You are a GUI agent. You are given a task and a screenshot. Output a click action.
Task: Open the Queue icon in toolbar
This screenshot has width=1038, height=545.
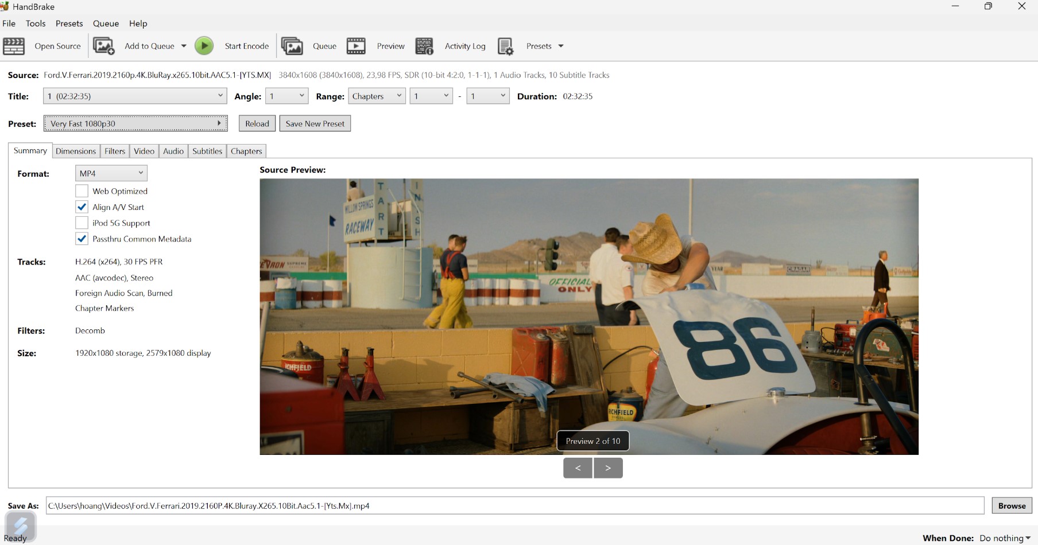292,46
